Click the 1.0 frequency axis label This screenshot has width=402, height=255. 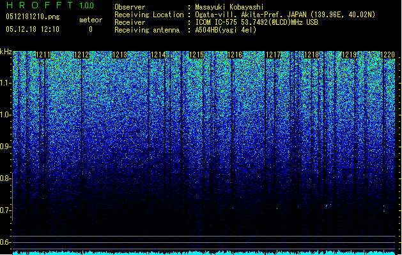(x=4, y=115)
